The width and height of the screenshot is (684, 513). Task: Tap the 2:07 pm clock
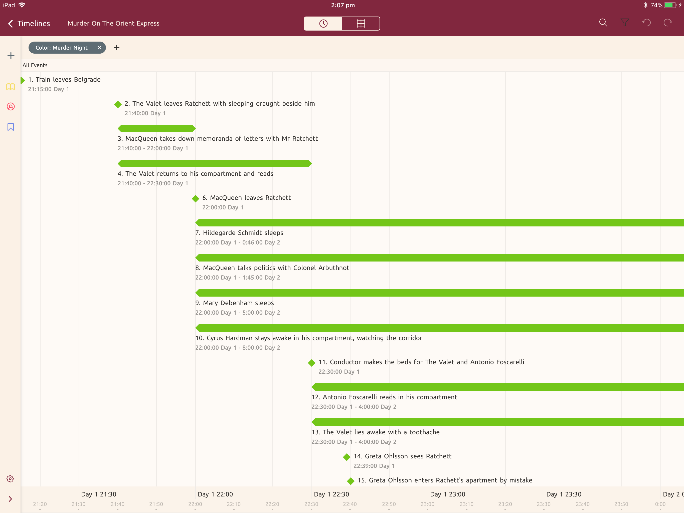pyautogui.click(x=343, y=5)
